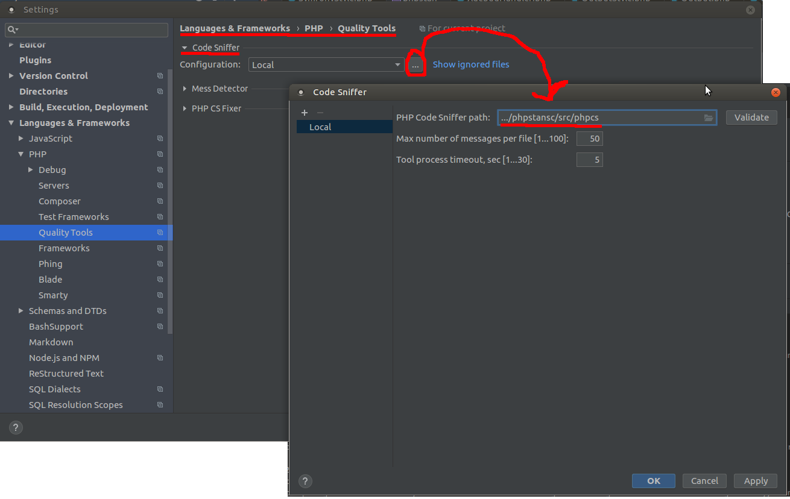Click project-level icon next to Directories
Image resolution: width=790 pixels, height=499 pixels.
click(160, 92)
